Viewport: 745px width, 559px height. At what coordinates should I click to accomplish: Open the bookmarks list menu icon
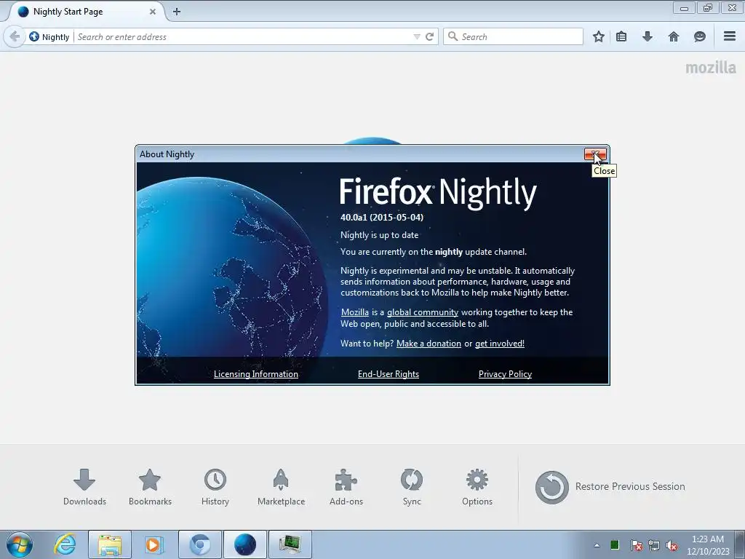pos(621,36)
